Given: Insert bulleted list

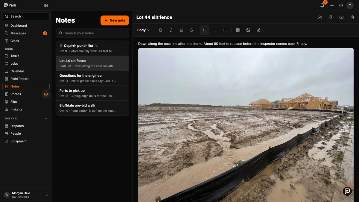Looking at the screenshot, I should tap(215, 30).
